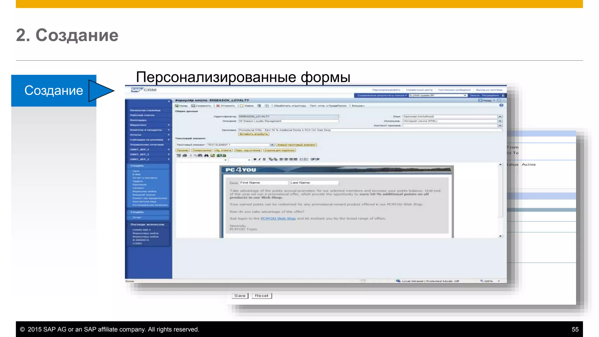
Task: Click the Last Name placeholder field
Action: (x=314, y=183)
